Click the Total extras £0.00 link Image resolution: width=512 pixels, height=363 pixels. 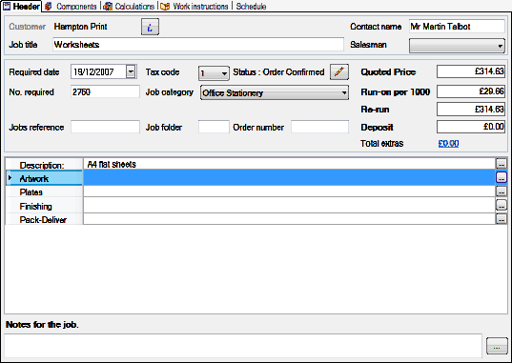[448, 143]
